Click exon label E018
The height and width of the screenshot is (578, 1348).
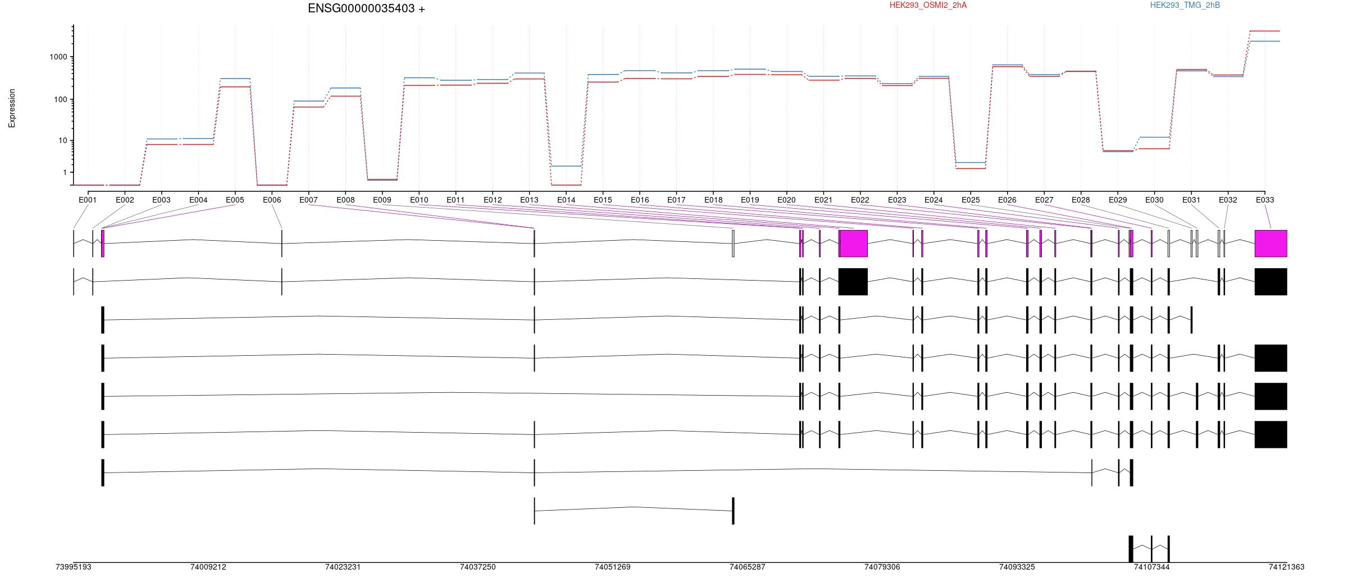[x=713, y=200]
